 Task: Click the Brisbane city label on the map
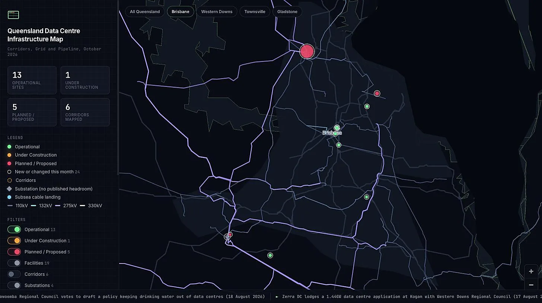click(x=332, y=133)
